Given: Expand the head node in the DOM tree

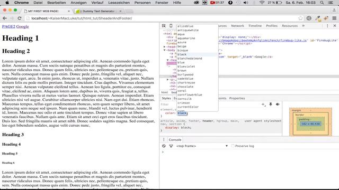Looking at the screenshot, I should [165, 47].
